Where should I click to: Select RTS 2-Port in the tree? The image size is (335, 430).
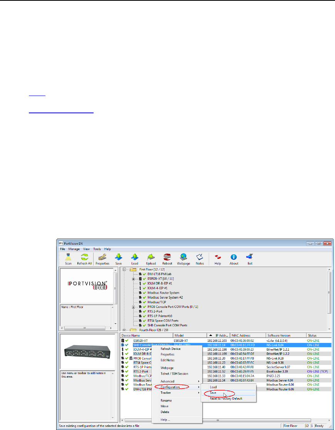[155, 312]
